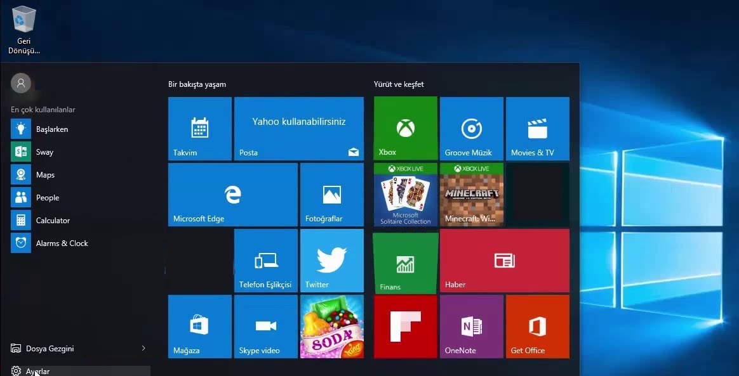Open the Get Office tile

coord(537,326)
